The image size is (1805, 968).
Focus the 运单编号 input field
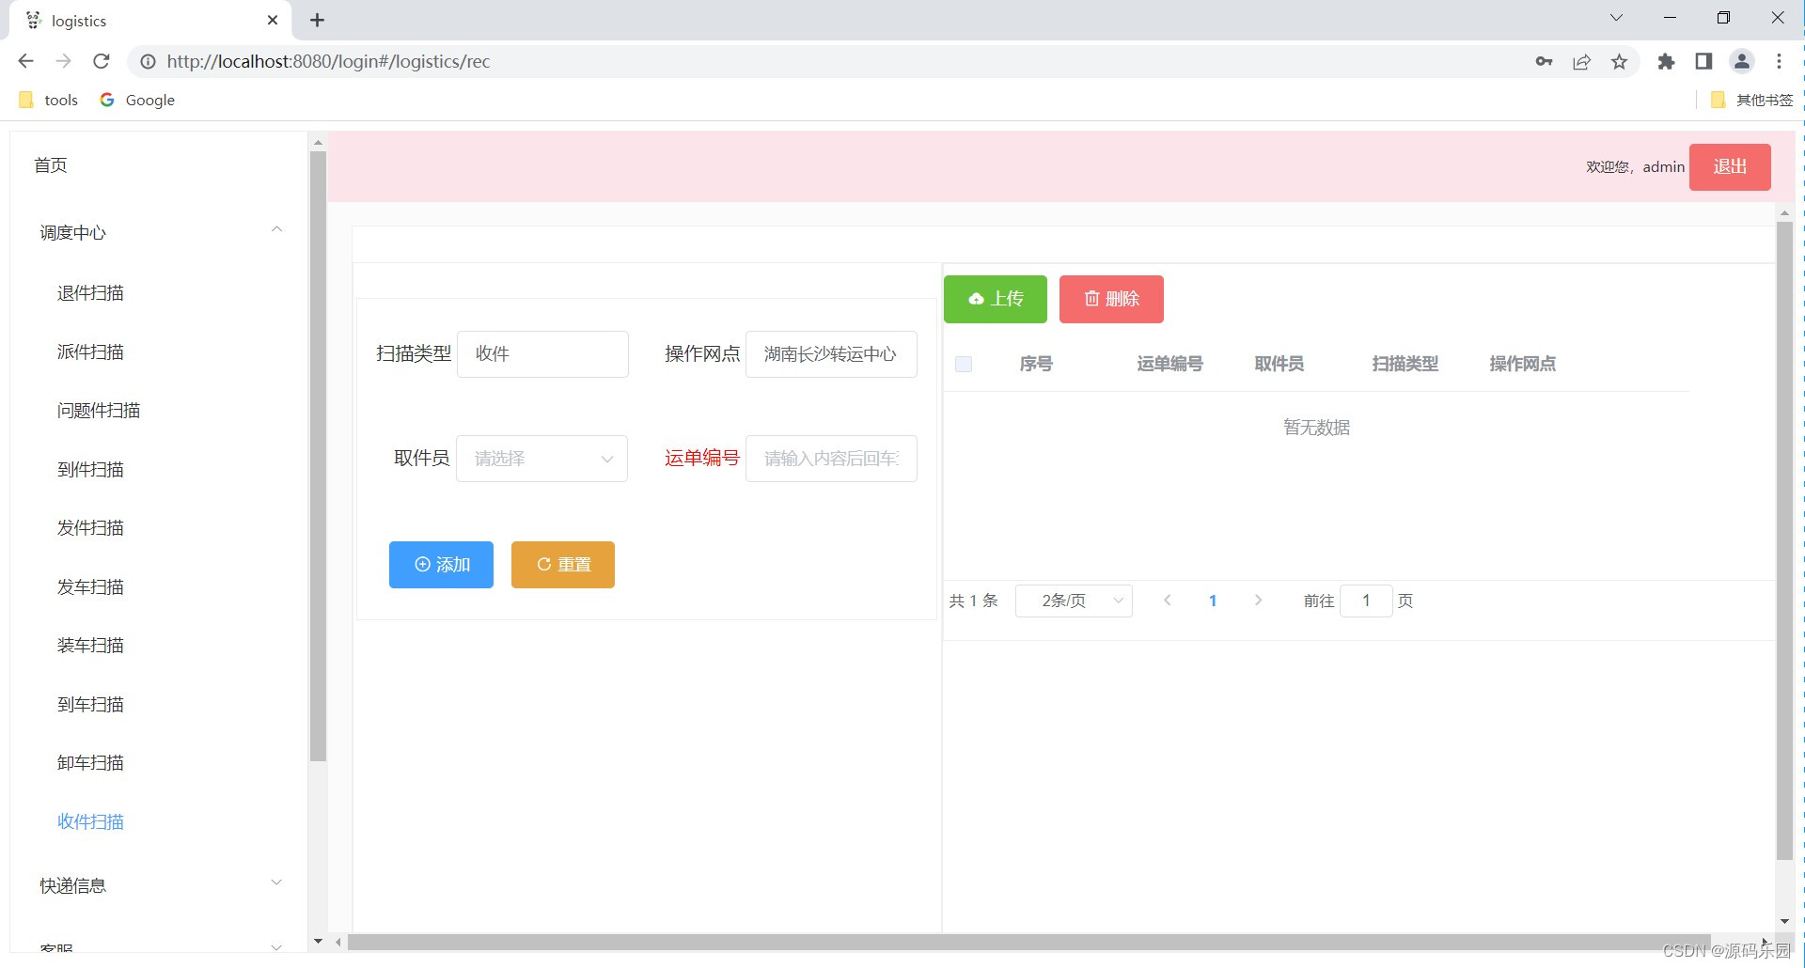tap(831, 459)
